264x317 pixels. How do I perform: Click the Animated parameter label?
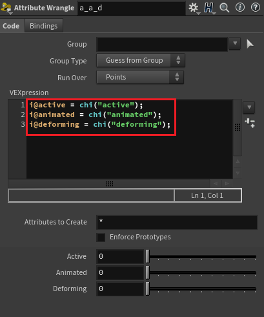coord(72,272)
